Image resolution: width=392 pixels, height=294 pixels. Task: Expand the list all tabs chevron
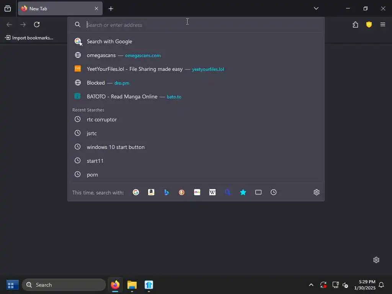click(316, 8)
